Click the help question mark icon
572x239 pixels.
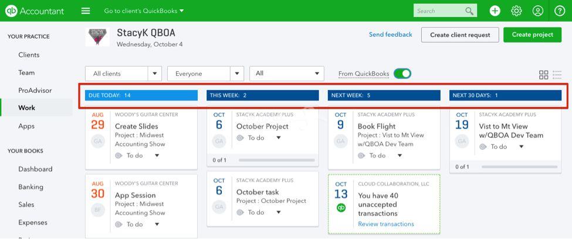point(560,11)
